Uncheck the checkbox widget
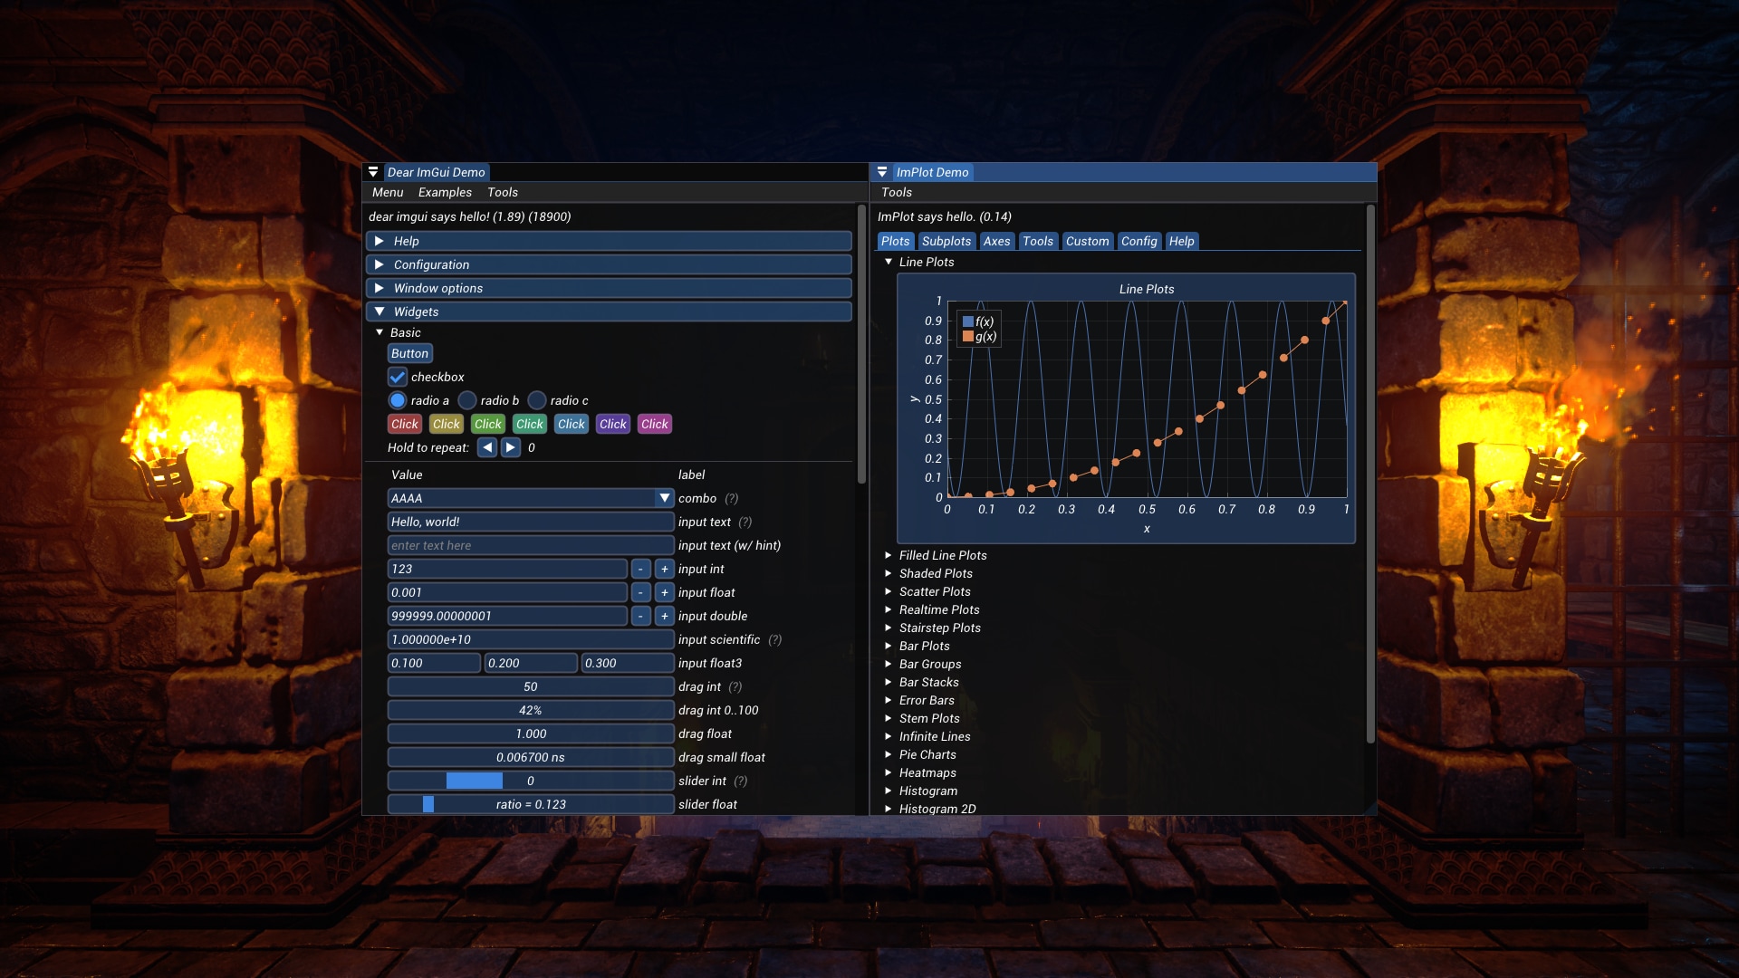This screenshot has width=1739, height=978. tap(397, 377)
